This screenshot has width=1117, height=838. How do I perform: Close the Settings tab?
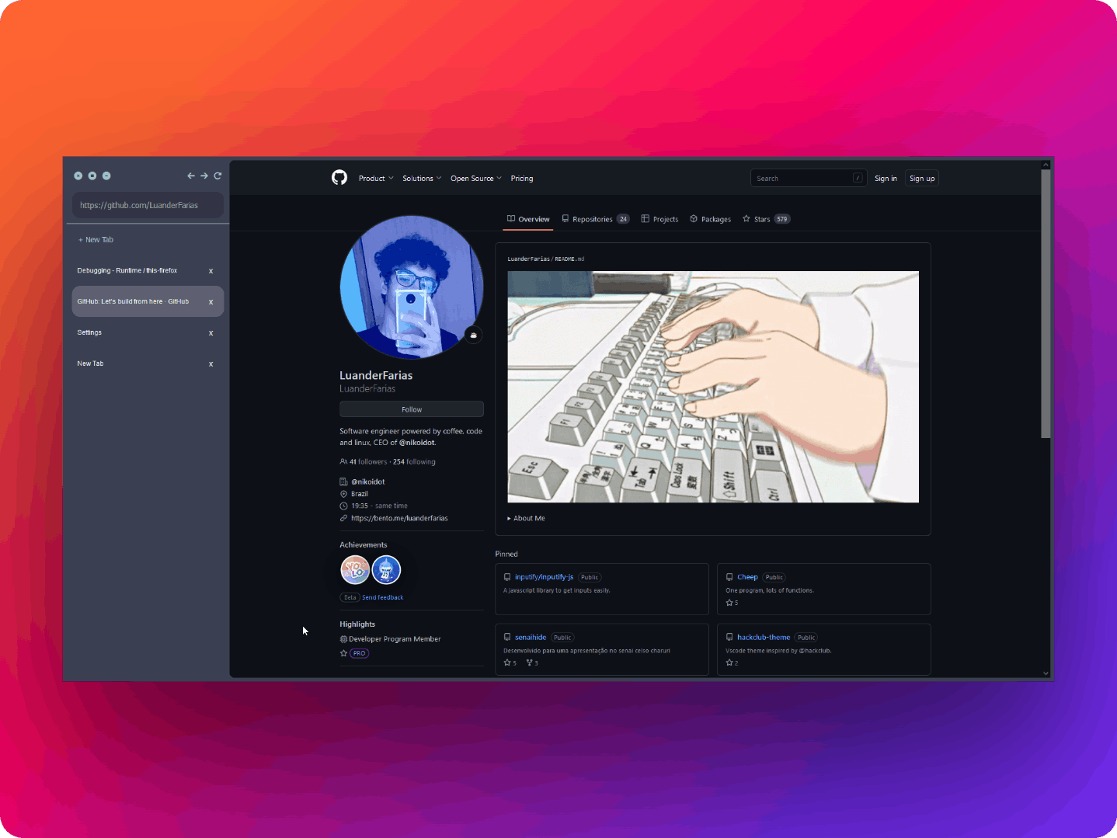[211, 333]
